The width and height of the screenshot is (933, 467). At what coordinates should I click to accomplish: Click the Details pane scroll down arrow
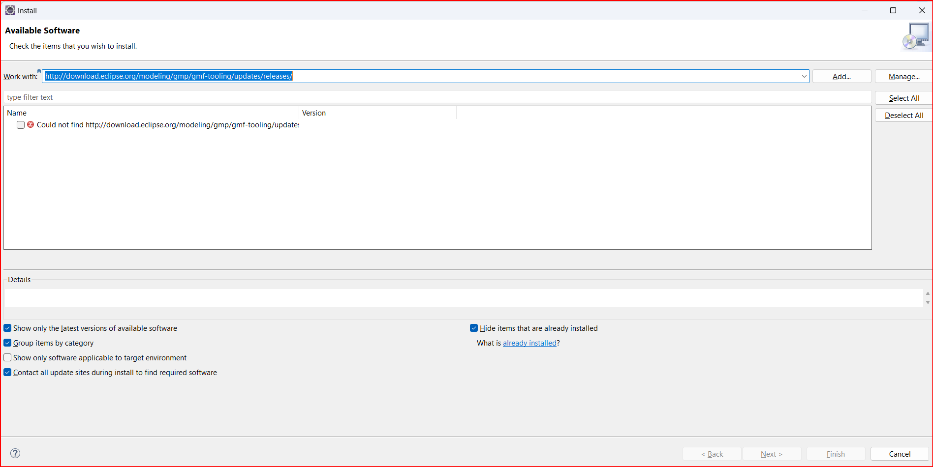(x=928, y=302)
